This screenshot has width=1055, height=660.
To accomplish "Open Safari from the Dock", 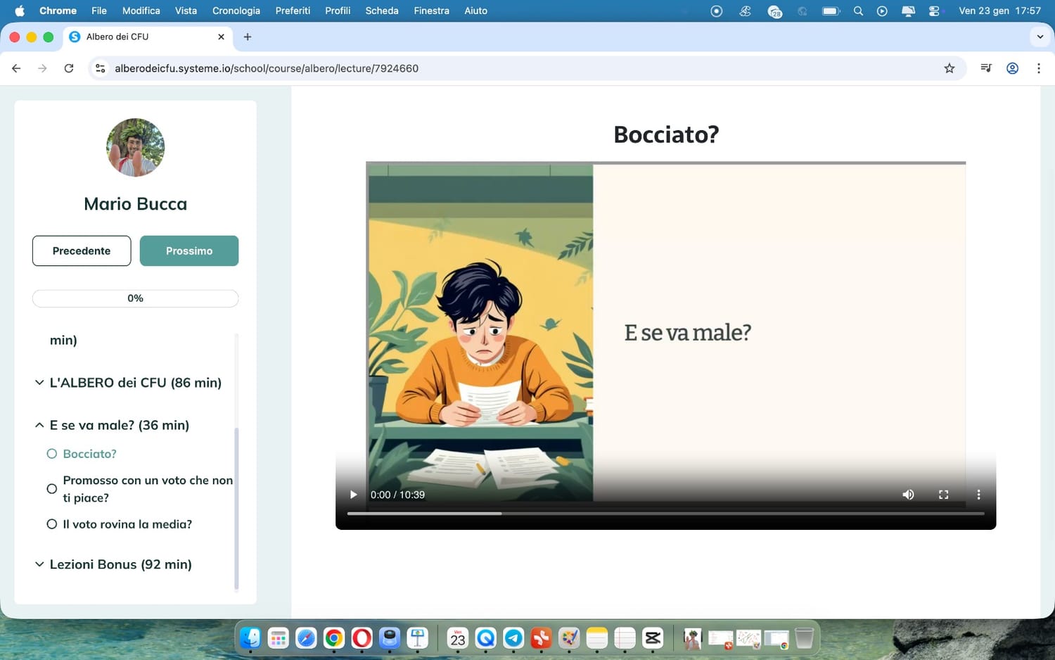I will point(306,638).
